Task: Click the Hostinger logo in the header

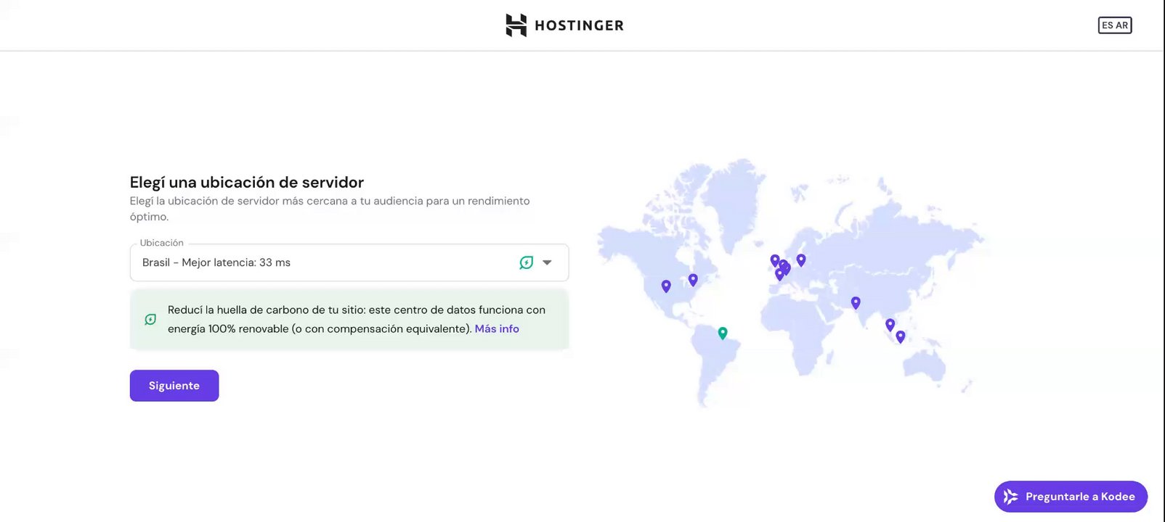Action: pyautogui.click(x=516, y=25)
